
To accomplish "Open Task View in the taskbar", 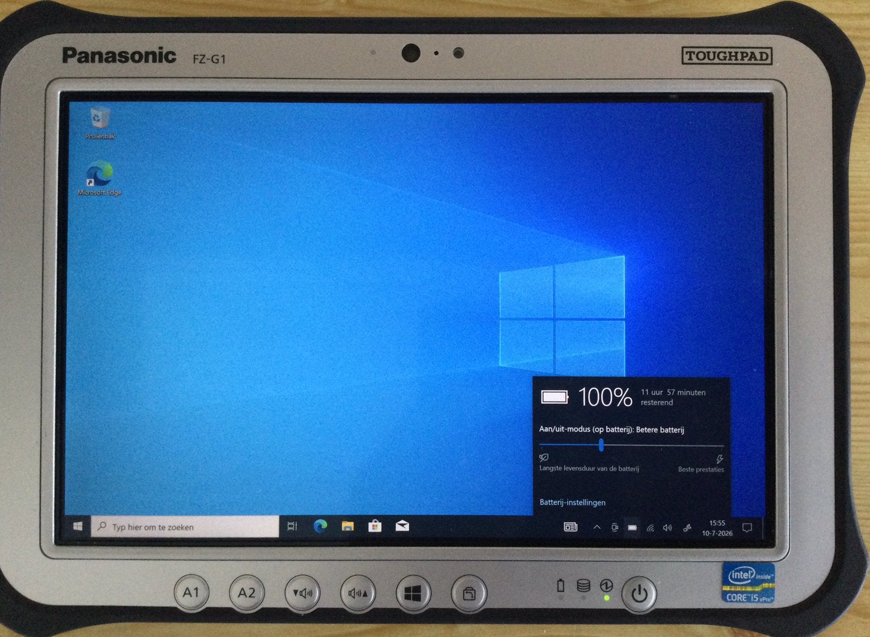I will click(x=293, y=526).
